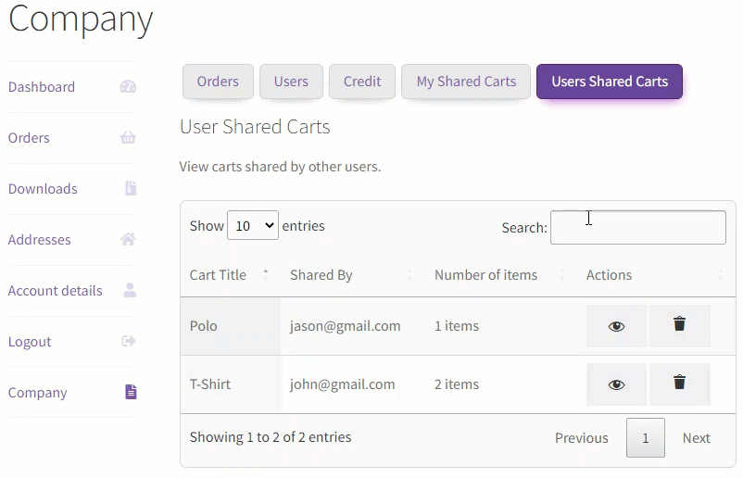Screen dimensions: 743x478
Task: Open the My Shared Carts tab
Action: [x=466, y=82]
